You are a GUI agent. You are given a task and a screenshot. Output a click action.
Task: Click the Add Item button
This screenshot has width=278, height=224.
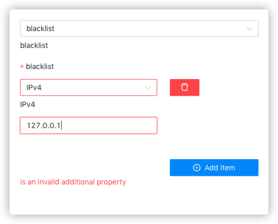[214, 168]
